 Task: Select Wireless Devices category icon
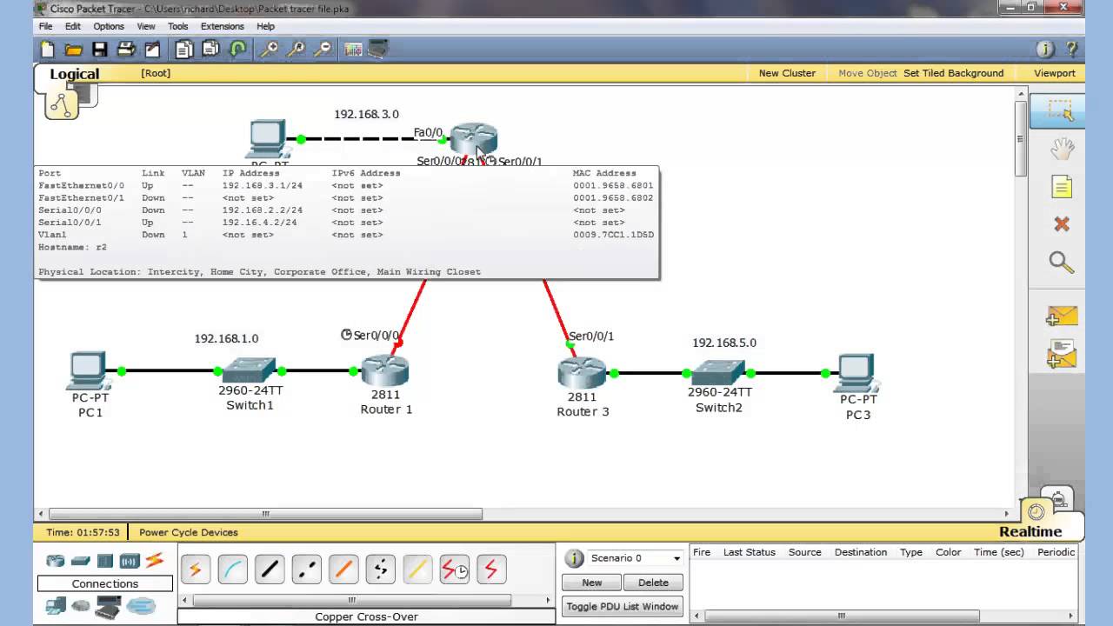click(x=130, y=561)
